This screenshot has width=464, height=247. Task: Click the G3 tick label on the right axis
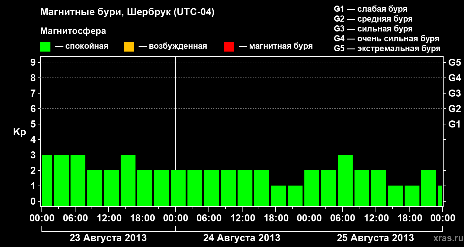(x=454, y=93)
